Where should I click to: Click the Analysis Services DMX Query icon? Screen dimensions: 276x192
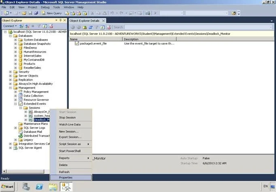[79, 13]
